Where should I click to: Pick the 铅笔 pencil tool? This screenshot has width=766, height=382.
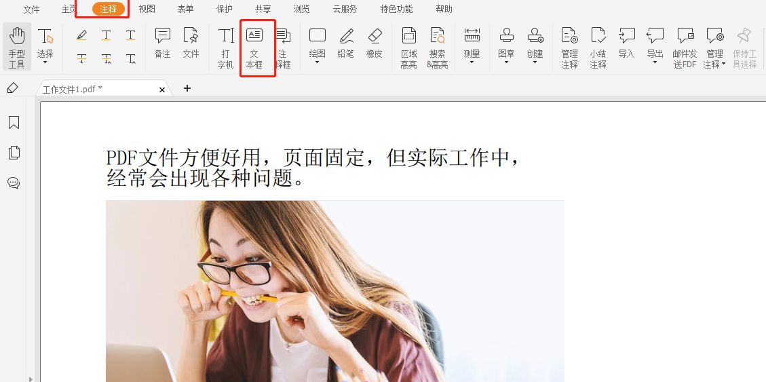(346, 43)
